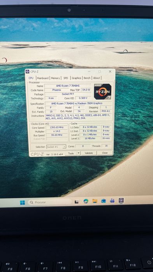Click the Instructions list text box
Screen dimensions: 153x272
(x=78, y=117)
